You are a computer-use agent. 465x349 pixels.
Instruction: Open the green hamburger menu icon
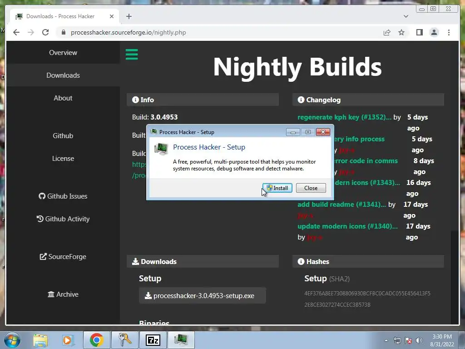click(132, 55)
